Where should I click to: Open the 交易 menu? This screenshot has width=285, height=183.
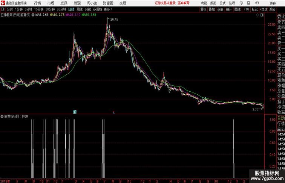123,3
